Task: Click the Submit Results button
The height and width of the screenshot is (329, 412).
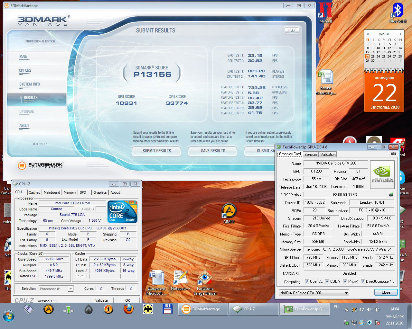Action: (157, 151)
